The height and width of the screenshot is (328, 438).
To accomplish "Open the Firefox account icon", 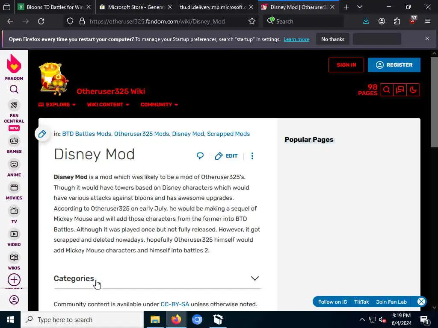I will 382,21.
